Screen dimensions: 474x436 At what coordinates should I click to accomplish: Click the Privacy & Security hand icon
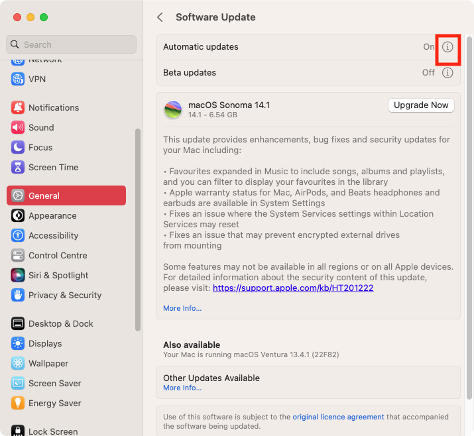point(18,296)
